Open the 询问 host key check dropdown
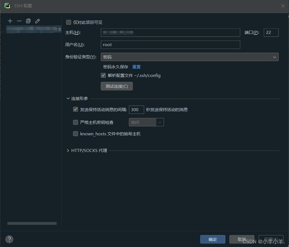The image size is (289, 247). [x=146, y=122]
